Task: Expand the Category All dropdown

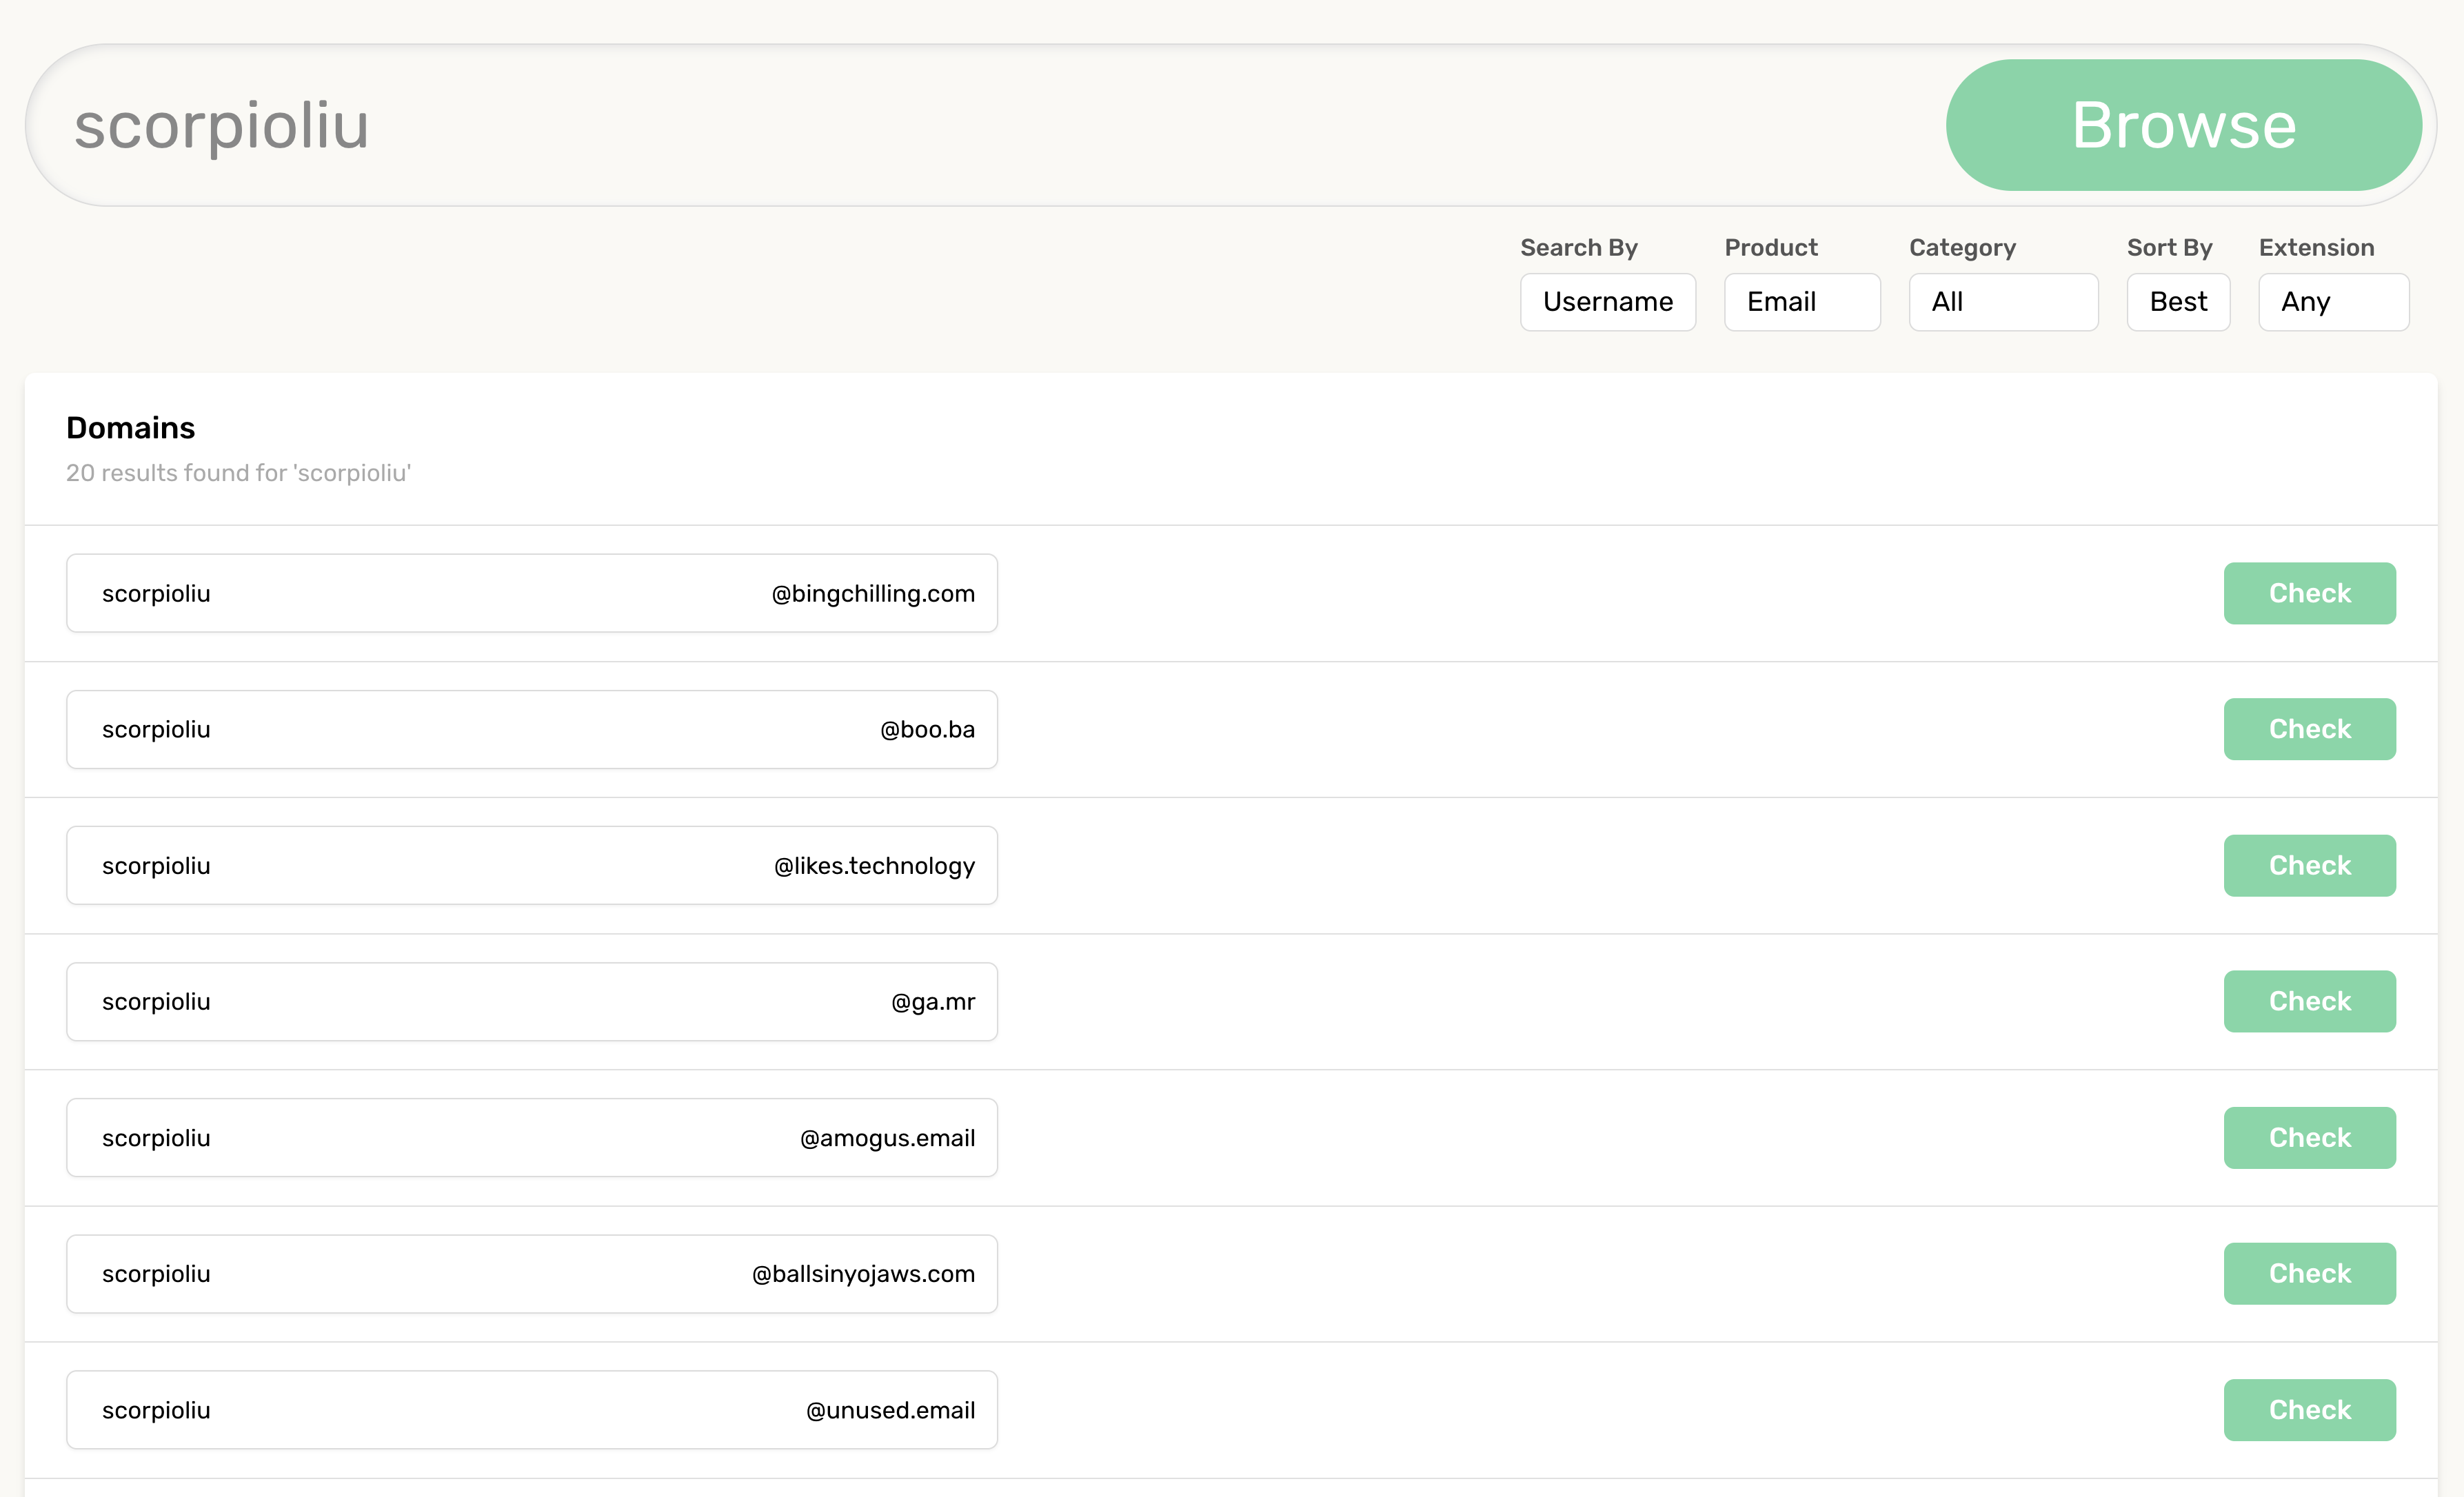Action: tap(2002, 302)
